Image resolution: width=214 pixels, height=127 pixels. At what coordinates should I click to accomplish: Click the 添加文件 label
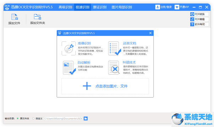(x=14, y=23)
